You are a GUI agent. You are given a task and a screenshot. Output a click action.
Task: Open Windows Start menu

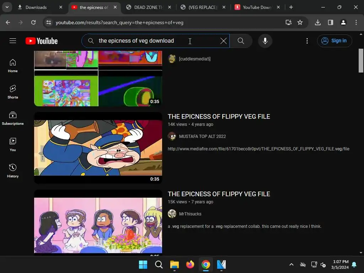point(143,264)
